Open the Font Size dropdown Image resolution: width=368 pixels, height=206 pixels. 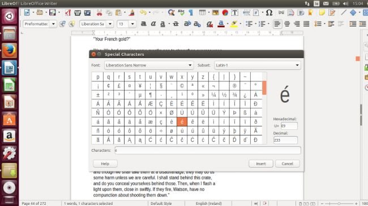point(132,24)
